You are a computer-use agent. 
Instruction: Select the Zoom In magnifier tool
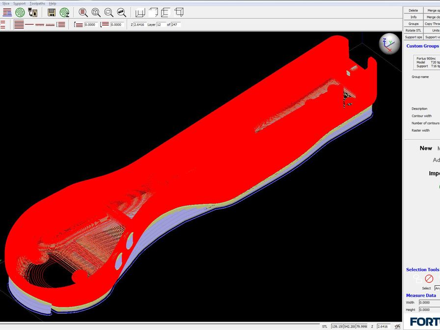83,12
